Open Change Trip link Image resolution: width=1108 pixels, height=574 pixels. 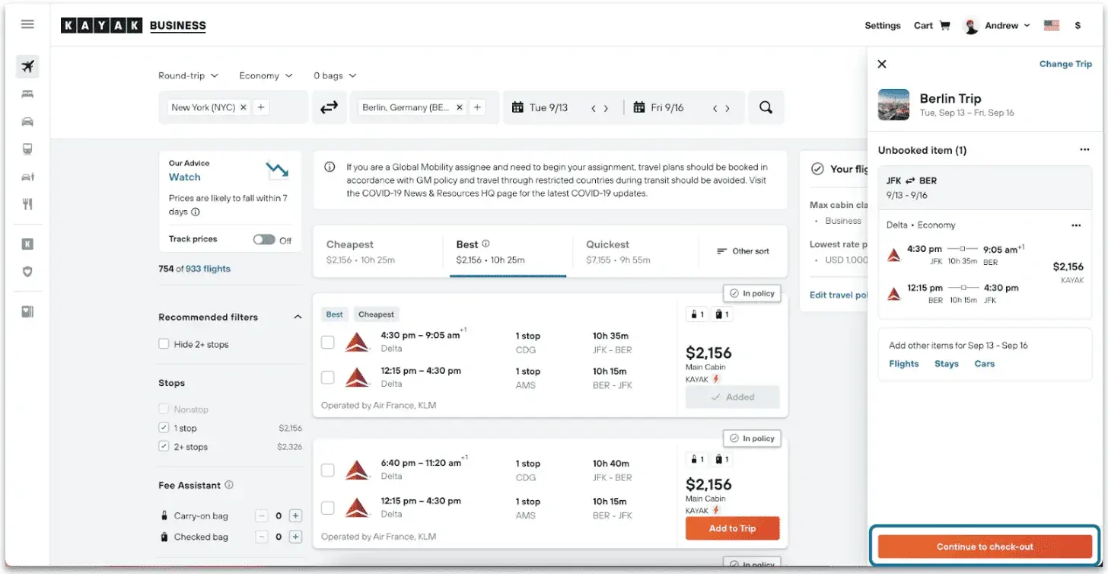point(1065,64)
